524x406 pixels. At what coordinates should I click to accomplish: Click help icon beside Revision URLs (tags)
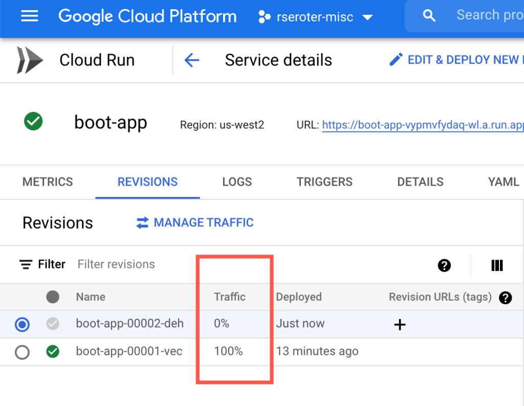coord(505,297)
